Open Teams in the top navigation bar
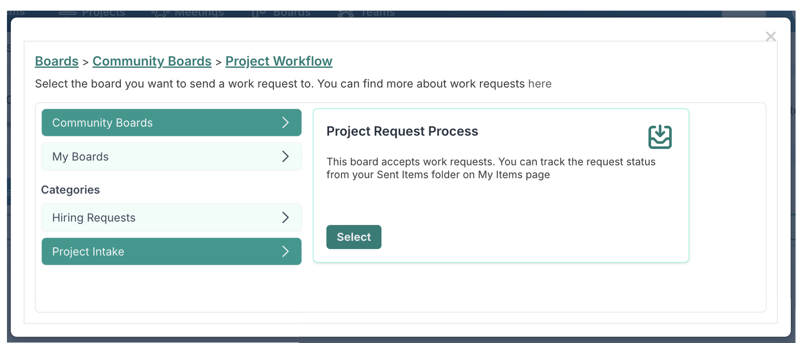Viewport: 796px width, 343px height. [378, 13]
